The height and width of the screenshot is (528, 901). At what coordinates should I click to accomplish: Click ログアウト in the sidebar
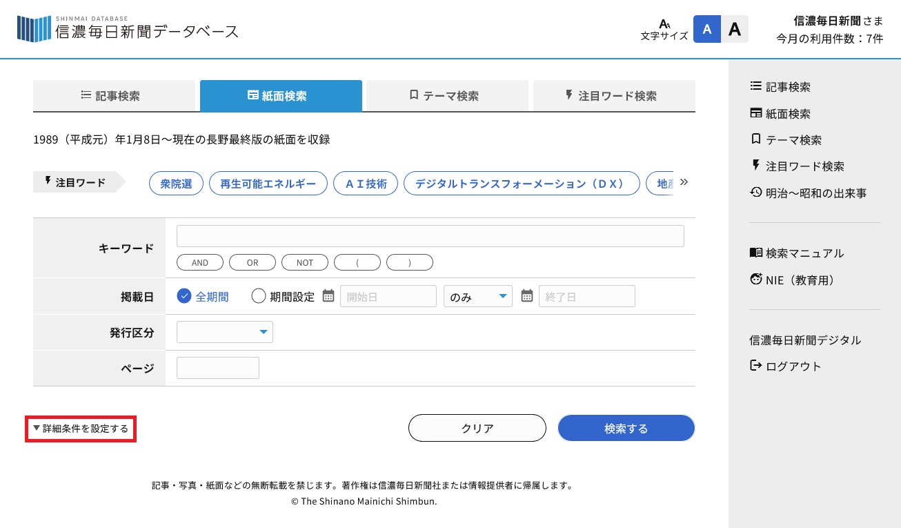pyautogui.click(x=786, y=366)
